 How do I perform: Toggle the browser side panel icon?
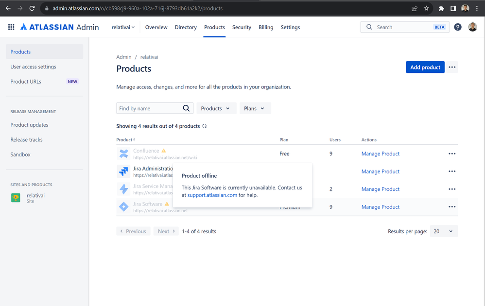(x=453, y=8)
